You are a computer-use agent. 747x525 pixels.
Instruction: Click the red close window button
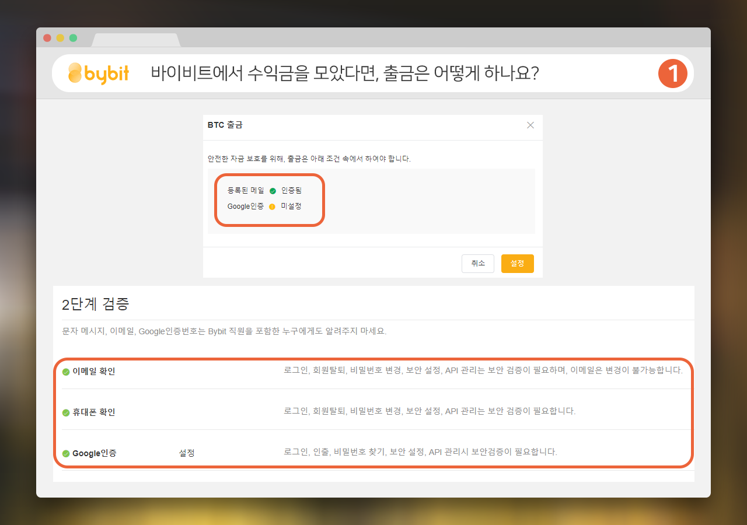tap(47, 38)
